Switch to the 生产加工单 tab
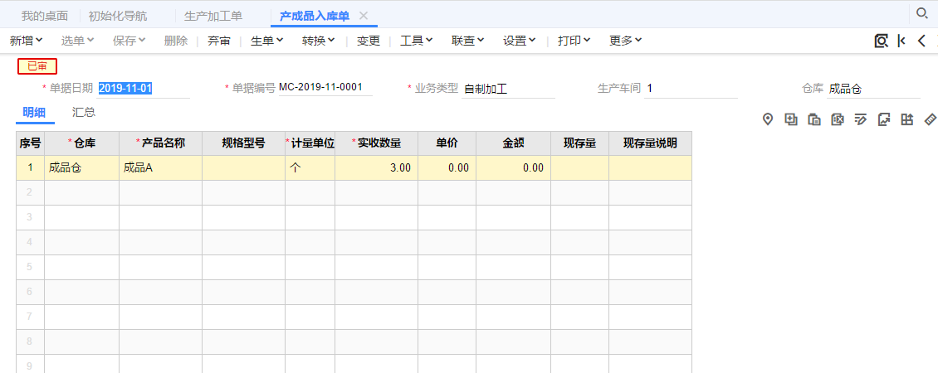This screenshot has height=373, width=938. [x=213, y=16]
